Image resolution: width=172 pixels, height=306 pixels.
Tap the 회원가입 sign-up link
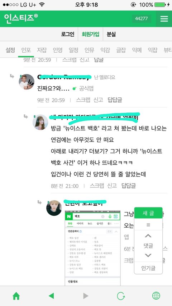90,34
